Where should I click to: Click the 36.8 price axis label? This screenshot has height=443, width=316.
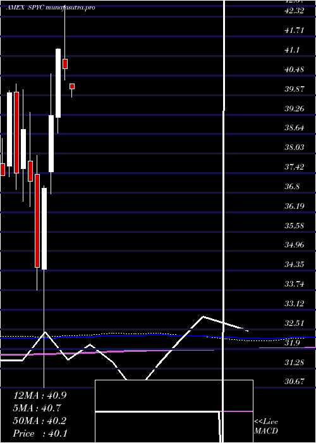tap(293, 187)
